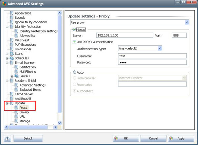Click the Update node icon
Viewport: 198px width, 145px height.
pyautogui.click(x=12, y=103)
